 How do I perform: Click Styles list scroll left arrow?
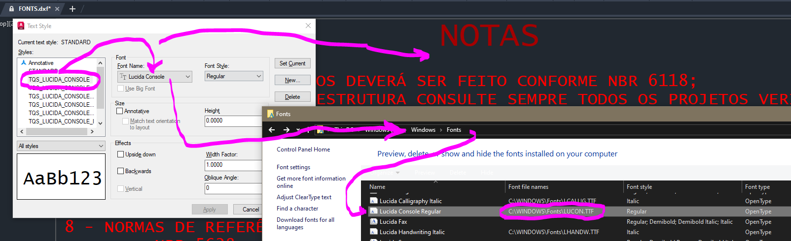[x=22, y=131]
